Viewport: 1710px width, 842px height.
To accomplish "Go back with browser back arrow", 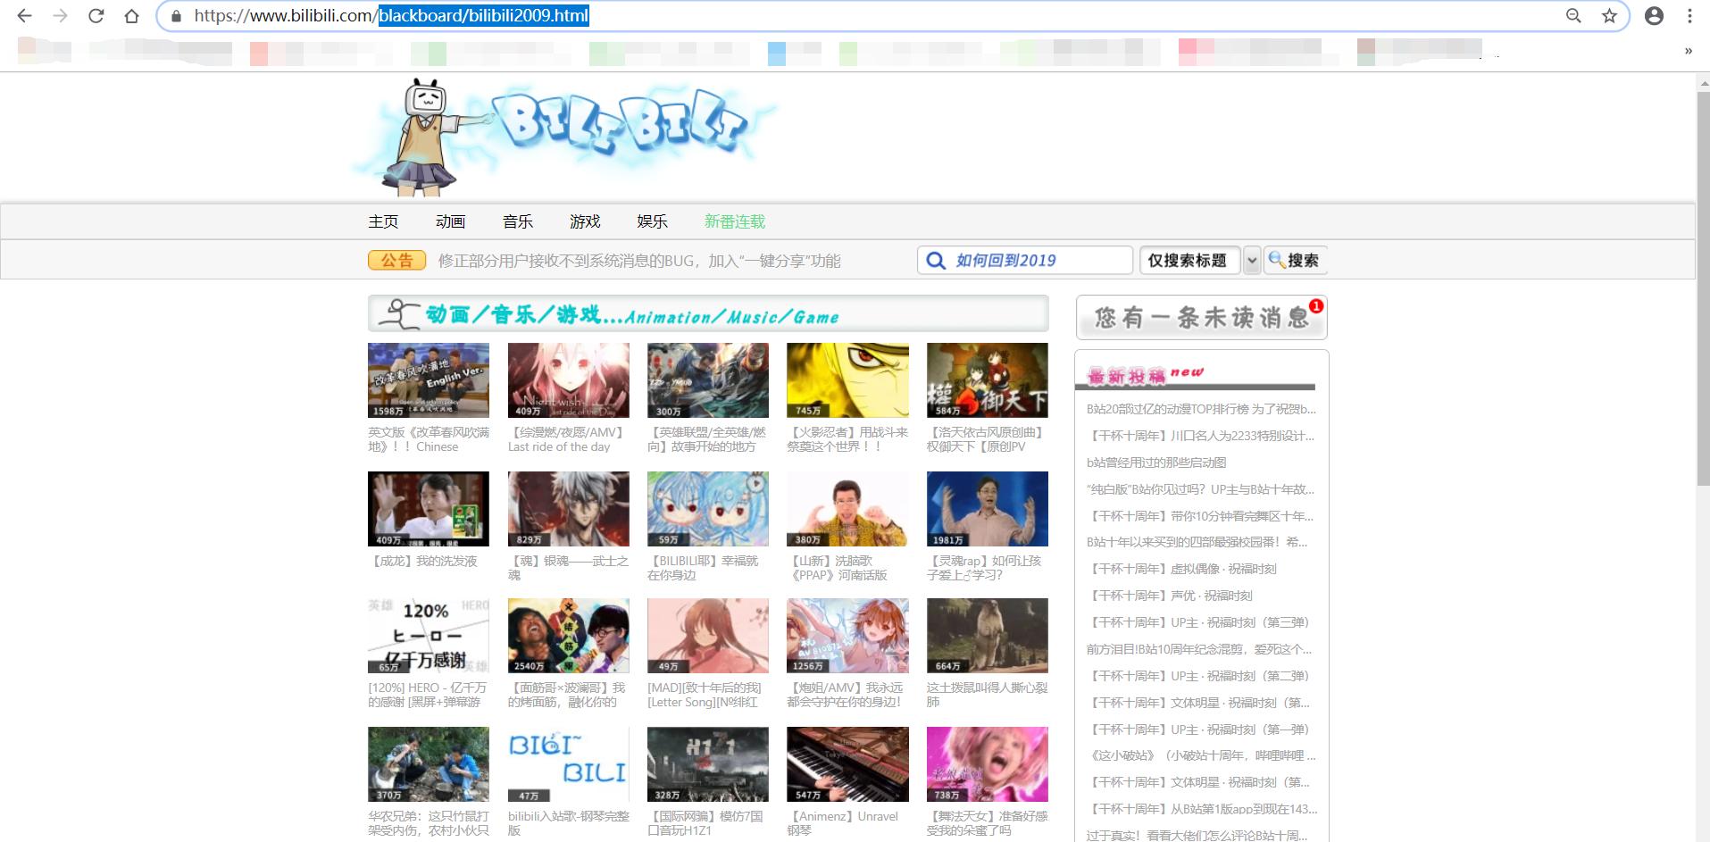I will pyautogui.click(x=24, y=15).
